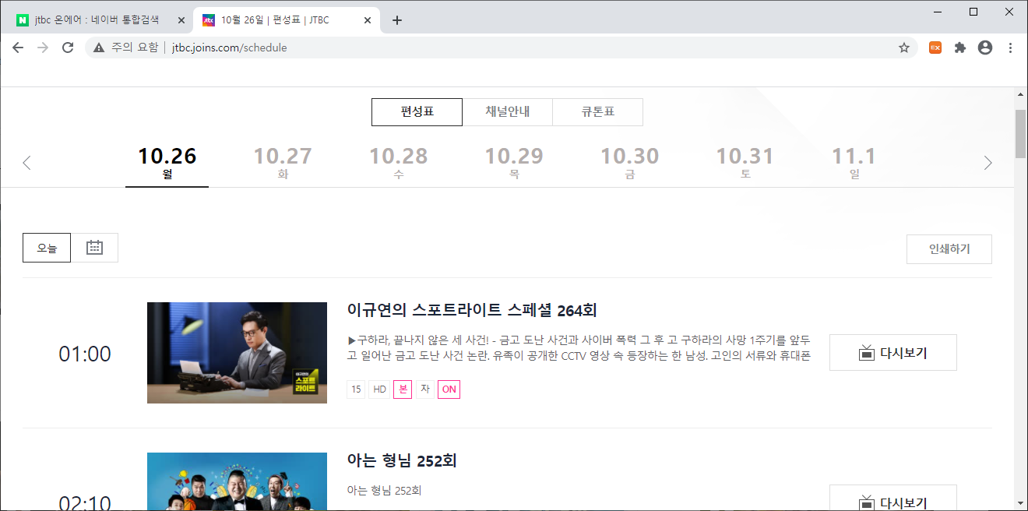Click the 15 age rating badge
Image resolution: width=1028 pixels, height=511 pixels.
(x=356, y=389)
